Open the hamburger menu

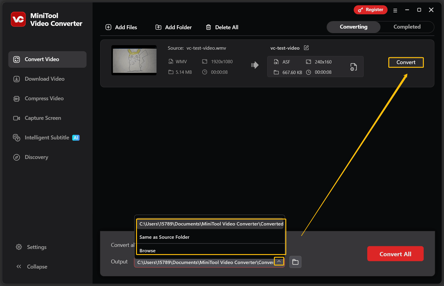tap(395, 10)
